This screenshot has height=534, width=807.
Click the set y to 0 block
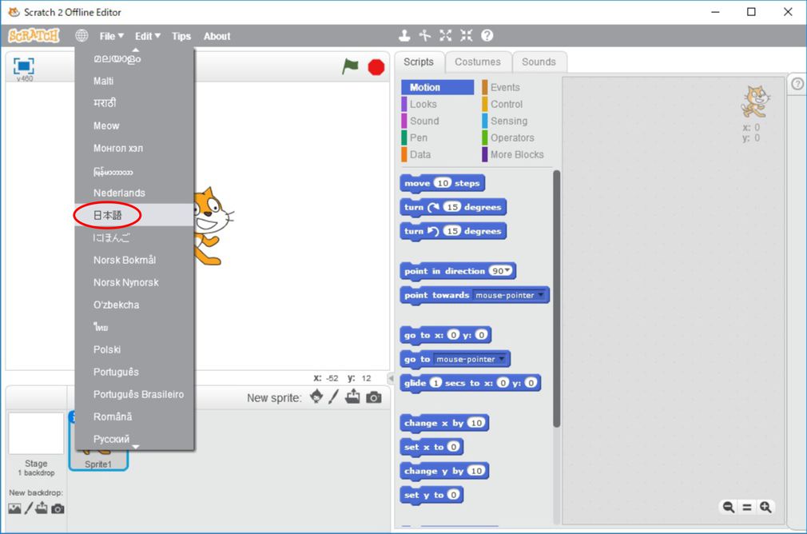(x=431, y=496)
